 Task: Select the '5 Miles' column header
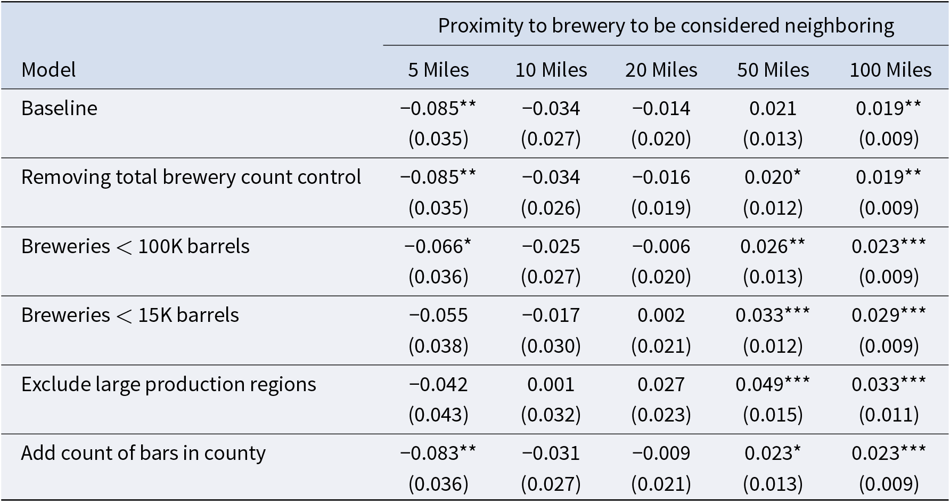[x=438, y=70]
